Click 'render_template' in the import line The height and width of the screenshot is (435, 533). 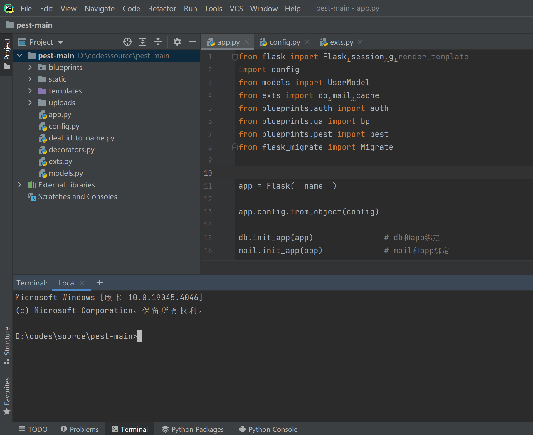433,57
